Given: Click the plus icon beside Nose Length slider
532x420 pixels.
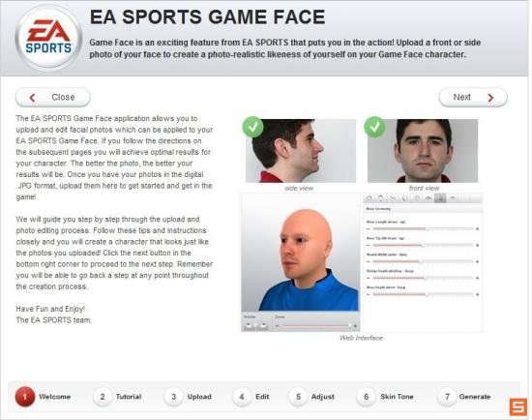Looking at the screenshot, I should point(477,228).
